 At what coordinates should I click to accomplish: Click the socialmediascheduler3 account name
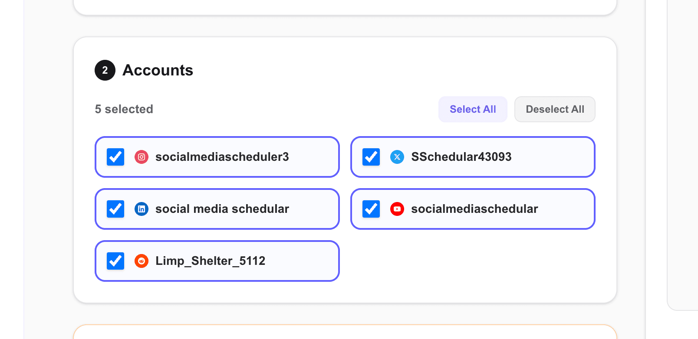[222, 157]
